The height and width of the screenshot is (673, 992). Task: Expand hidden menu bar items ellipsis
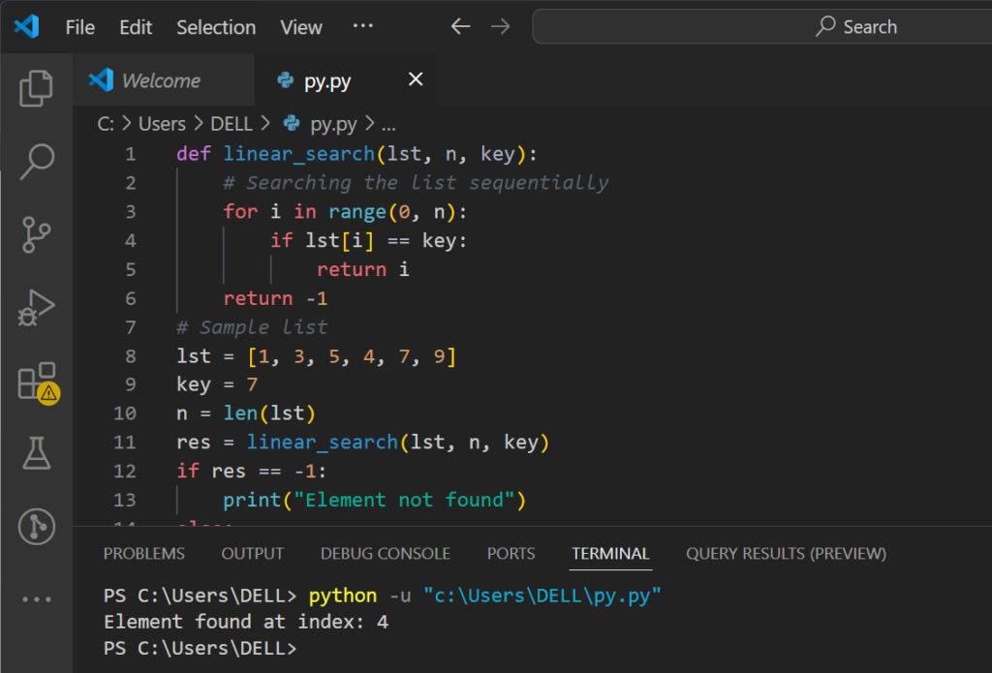click(363, 26)
